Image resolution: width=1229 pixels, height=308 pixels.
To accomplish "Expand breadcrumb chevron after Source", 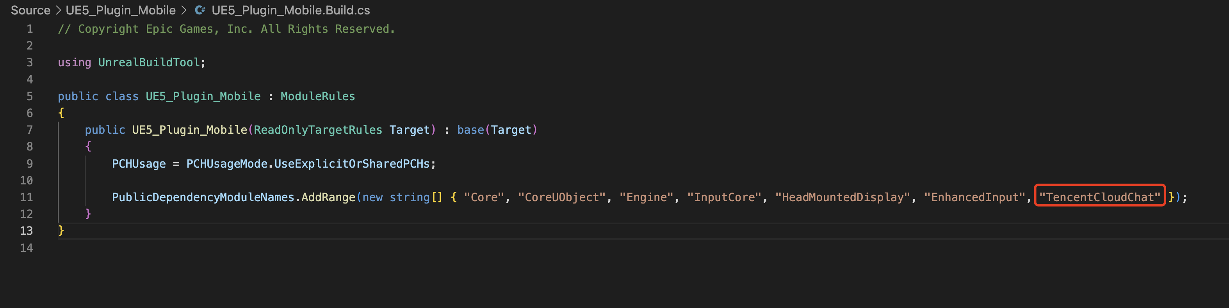I will [x=58, y=10].
